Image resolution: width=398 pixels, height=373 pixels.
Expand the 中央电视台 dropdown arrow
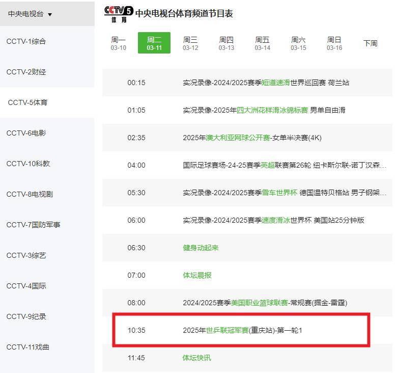50,14
